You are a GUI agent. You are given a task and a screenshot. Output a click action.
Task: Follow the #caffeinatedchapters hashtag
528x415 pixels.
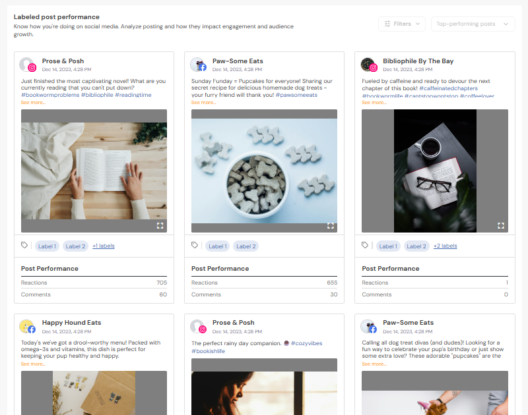coord(448,88)
